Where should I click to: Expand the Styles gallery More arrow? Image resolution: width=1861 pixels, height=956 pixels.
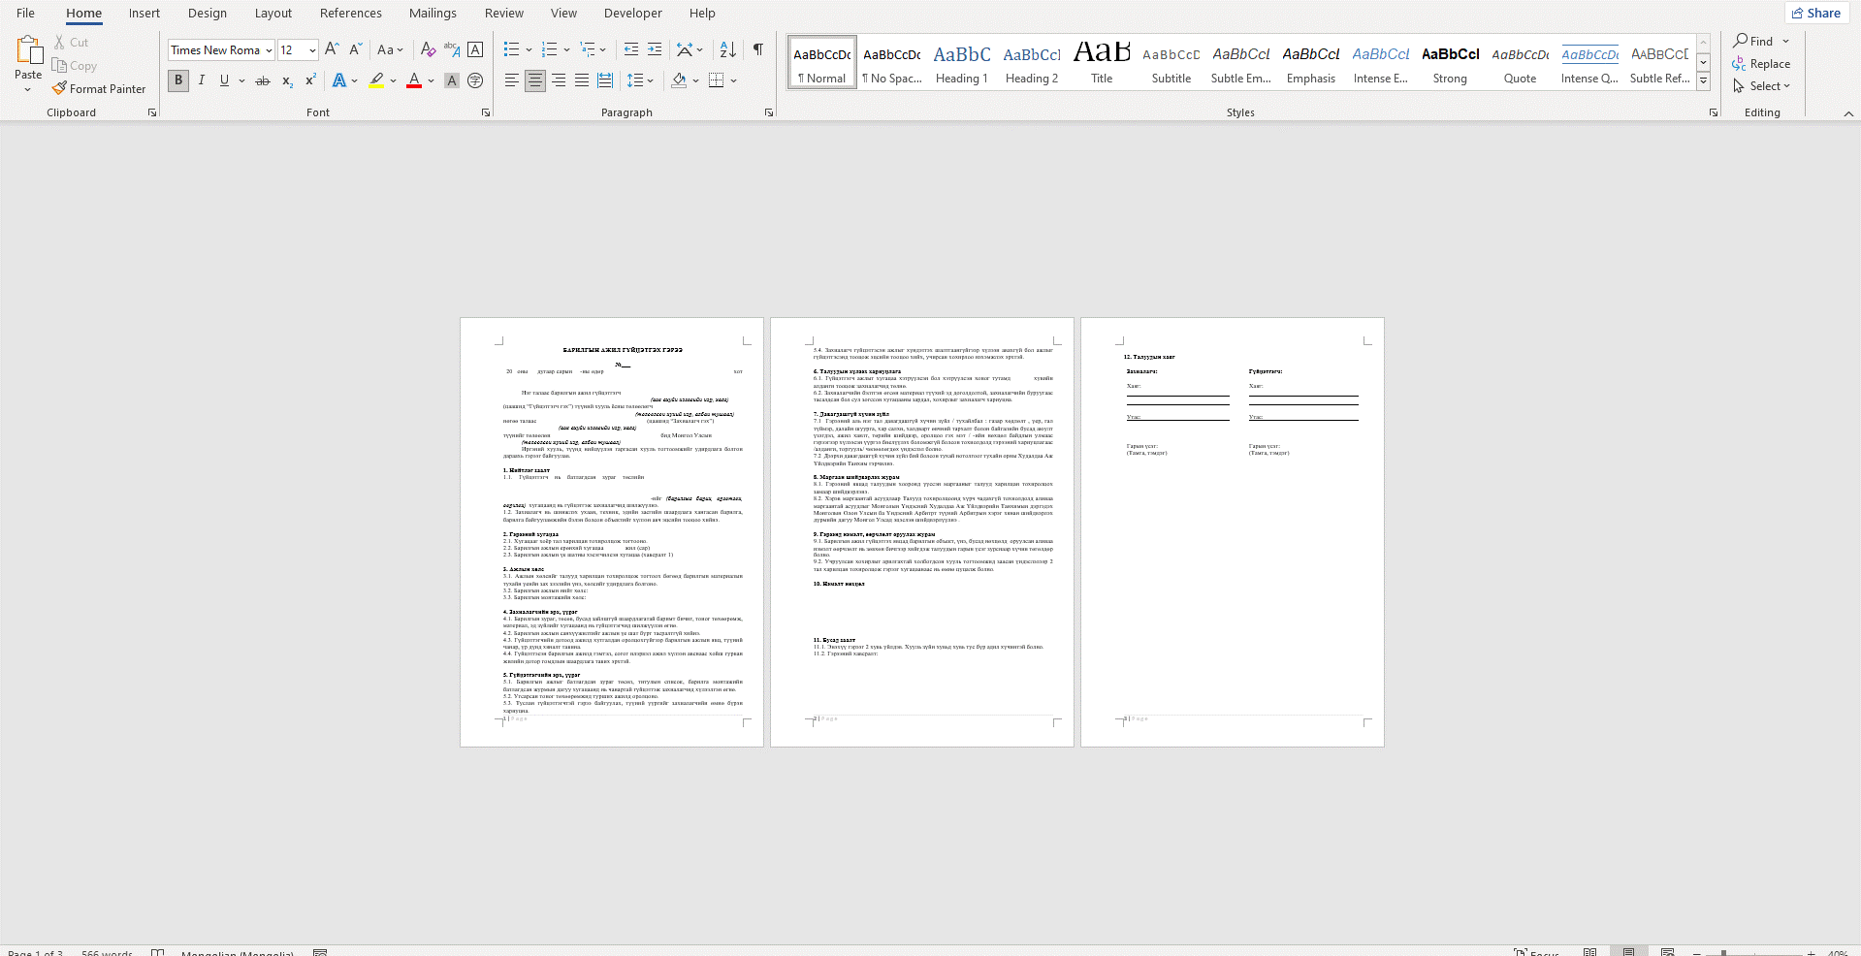[1703, 83]
